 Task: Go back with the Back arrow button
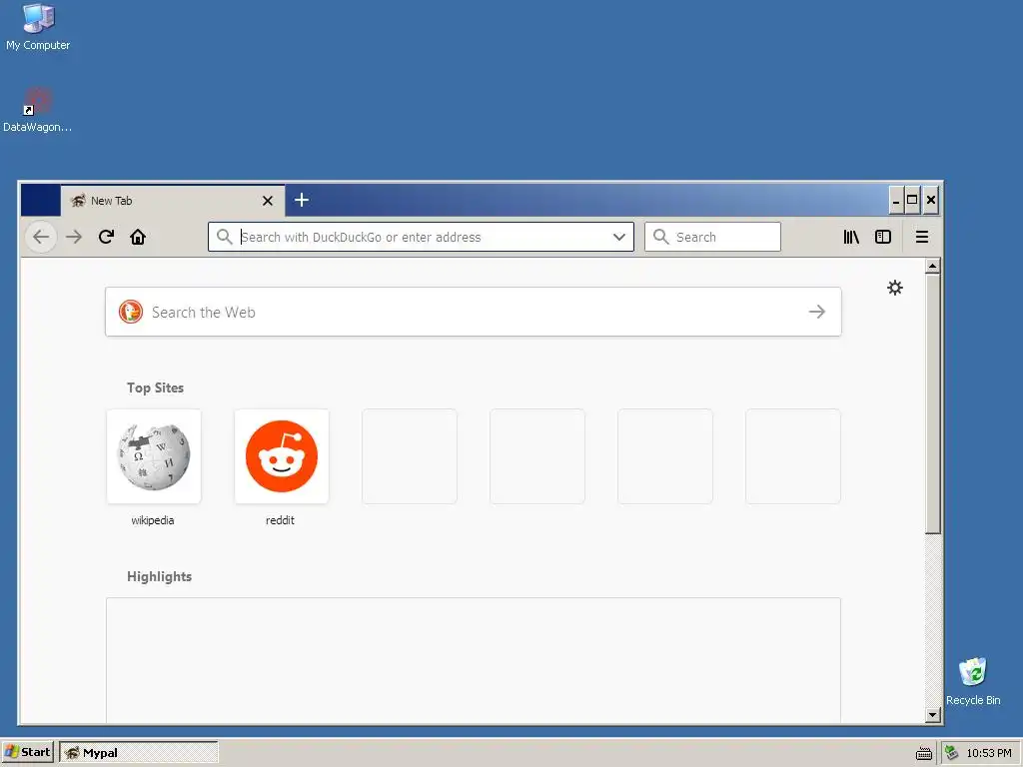[x=41, y=237]
